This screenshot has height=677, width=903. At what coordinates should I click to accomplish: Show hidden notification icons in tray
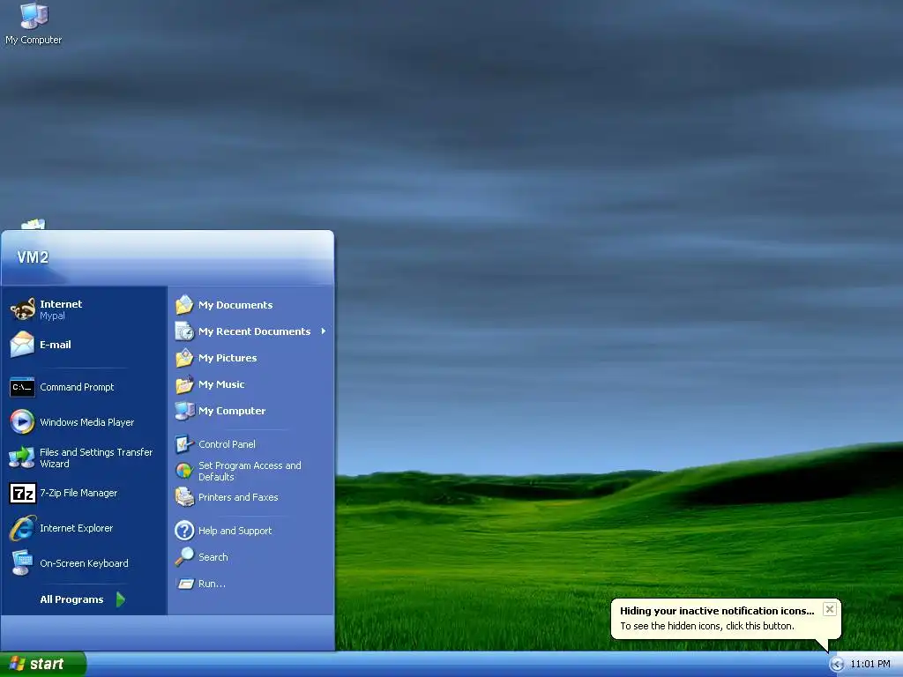(x=837, y=665)
